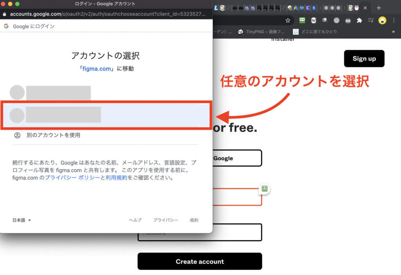Image resolution: width=401 pixels, height=275 pixels.
Task: Open the h/ extension icon
Action: tap(314, 20)
